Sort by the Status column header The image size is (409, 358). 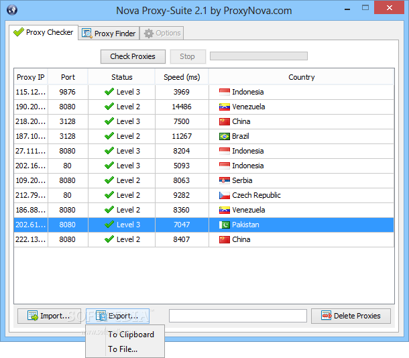(x=122, y=77)
